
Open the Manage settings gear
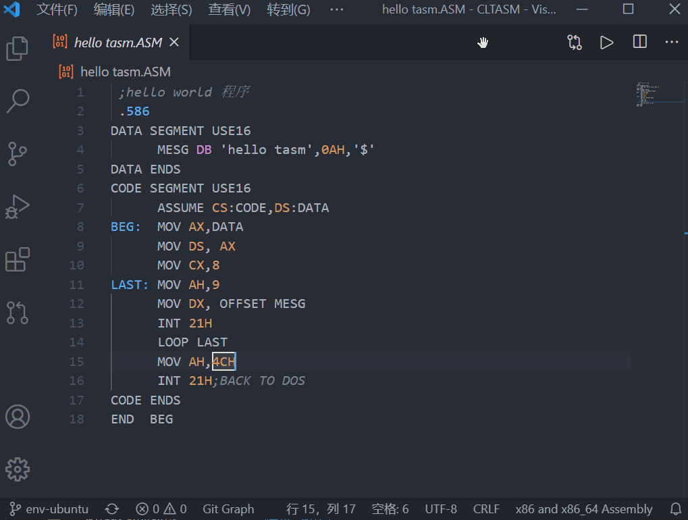17,469
